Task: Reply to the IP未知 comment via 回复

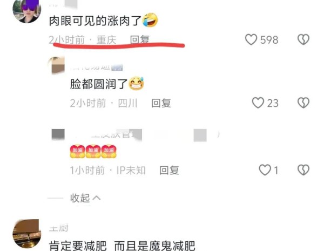Action: pyautogui.click(x=169, y=170)
